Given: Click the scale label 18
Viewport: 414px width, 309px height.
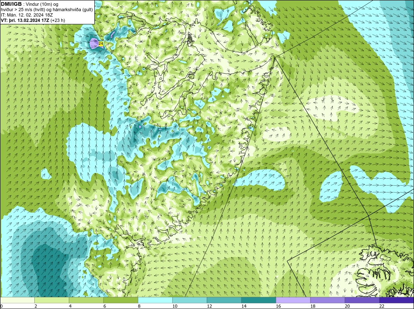Looking at the screenshot, I should click(x=313, y=306).
